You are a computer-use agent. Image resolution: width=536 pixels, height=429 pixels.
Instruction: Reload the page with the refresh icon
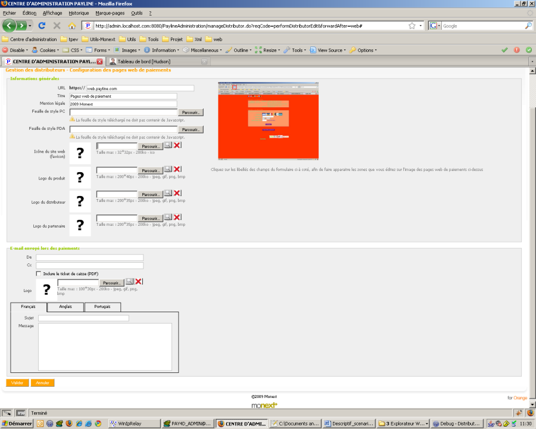pyautogui.click(x=42, y=26)
